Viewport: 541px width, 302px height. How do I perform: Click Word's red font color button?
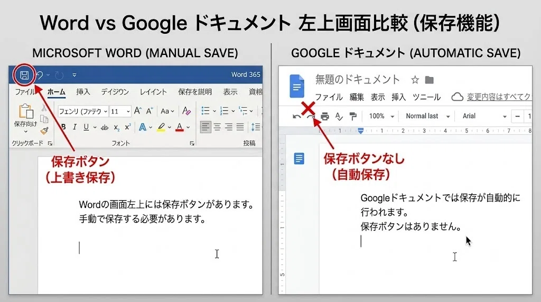(180, 127)
